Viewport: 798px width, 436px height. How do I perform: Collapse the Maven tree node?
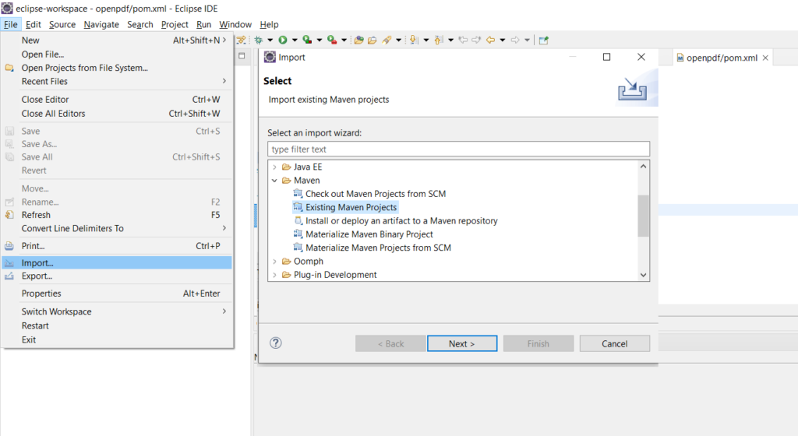tap(275, 181)
